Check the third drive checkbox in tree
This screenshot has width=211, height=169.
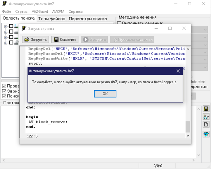coord(11,37)
